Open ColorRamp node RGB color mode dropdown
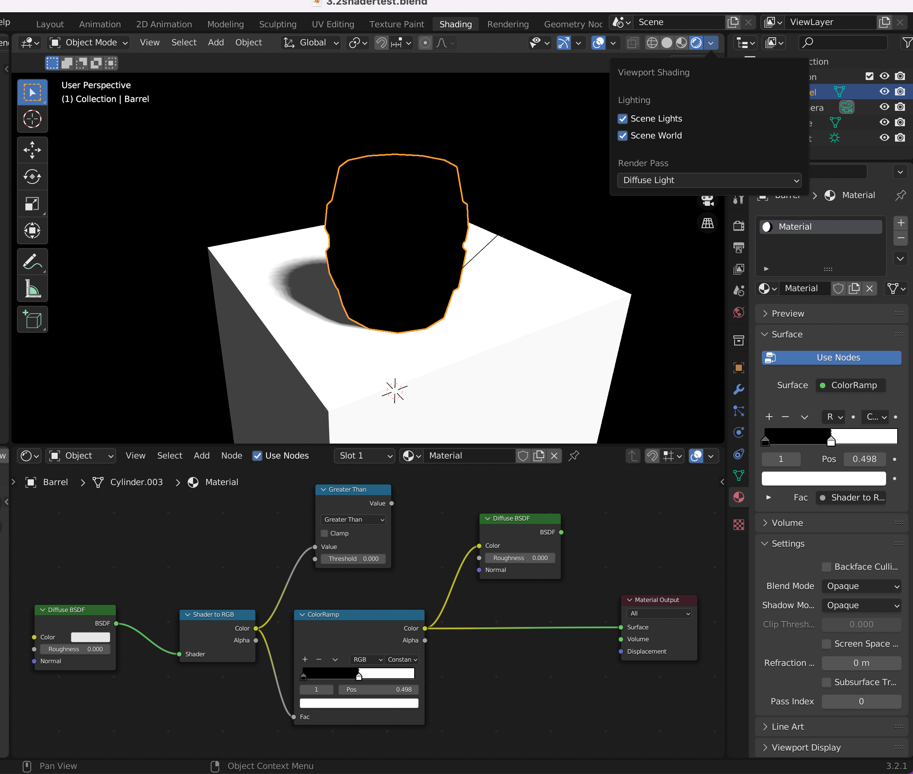The height and width of the screenshot is (774, 913). [367, 659]
